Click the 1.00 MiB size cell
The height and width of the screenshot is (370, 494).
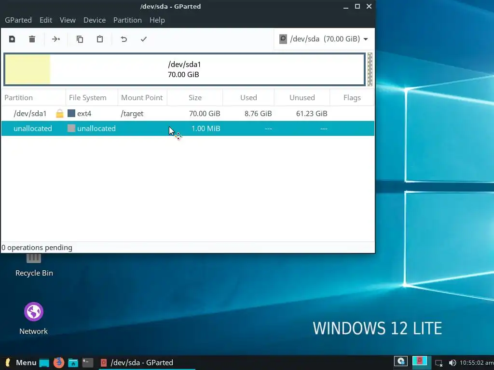(206, 128)
